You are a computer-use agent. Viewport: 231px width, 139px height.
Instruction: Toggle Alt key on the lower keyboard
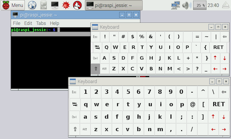(85, 129)
